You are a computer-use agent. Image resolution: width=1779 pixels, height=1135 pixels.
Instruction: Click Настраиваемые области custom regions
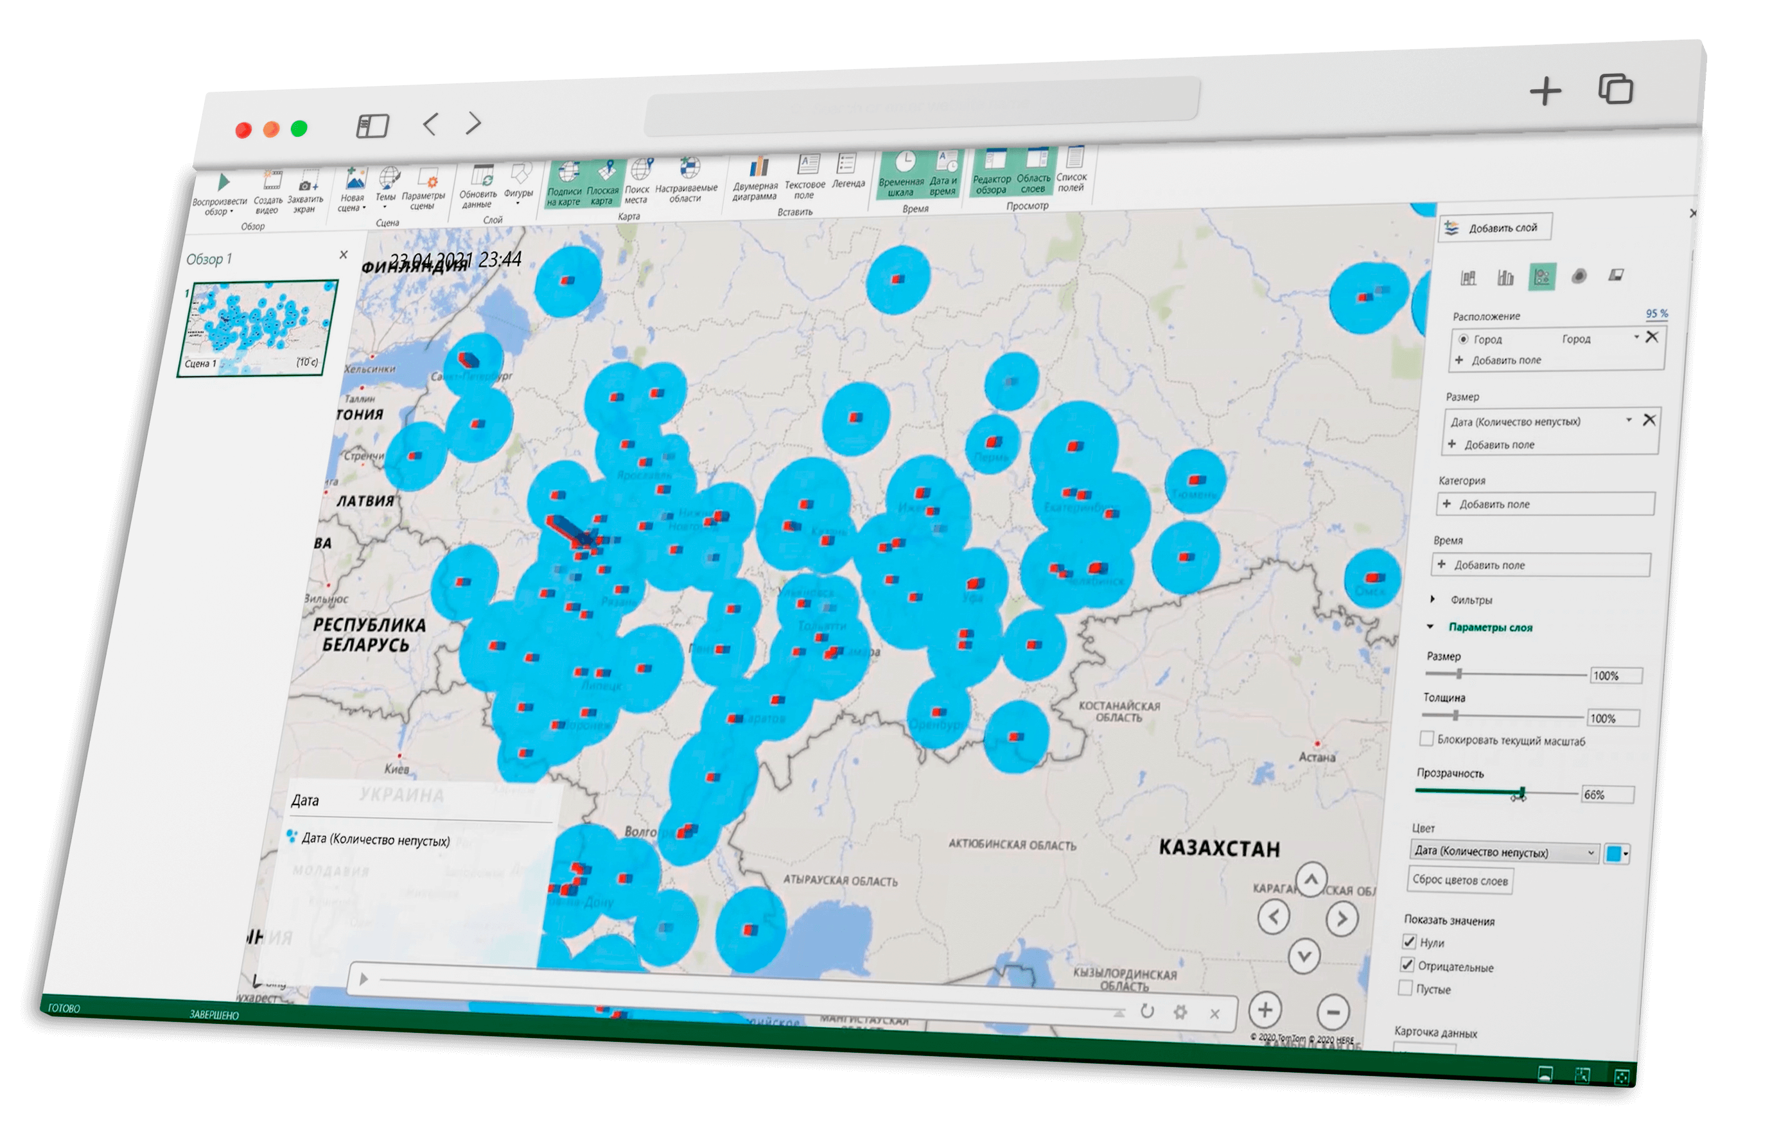[687, 180]
